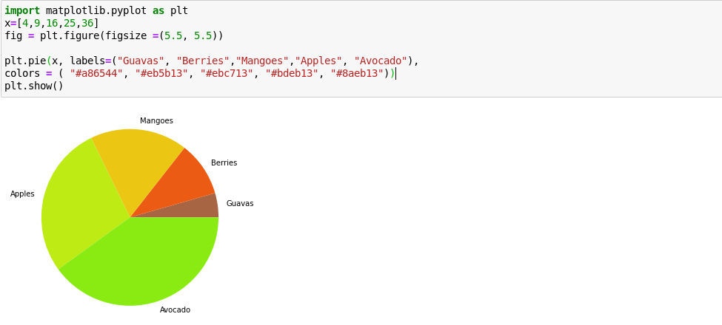The height and width of the screenshot is (325, 722).
Task: Click the Guavas label right of the chart
Action: tap(239, 204)
